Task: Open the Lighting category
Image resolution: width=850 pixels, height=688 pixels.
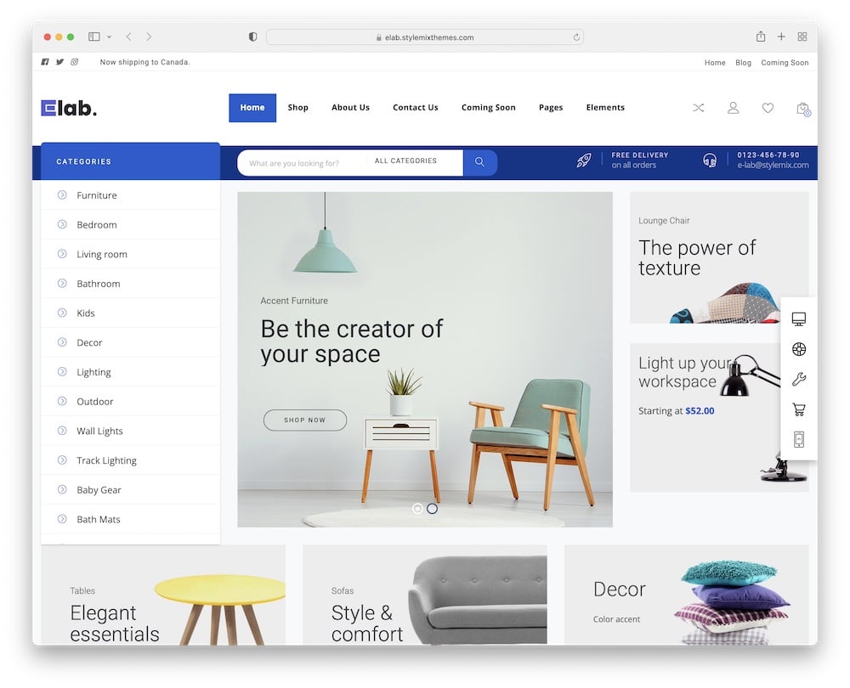Action: (x=131, y=372)
